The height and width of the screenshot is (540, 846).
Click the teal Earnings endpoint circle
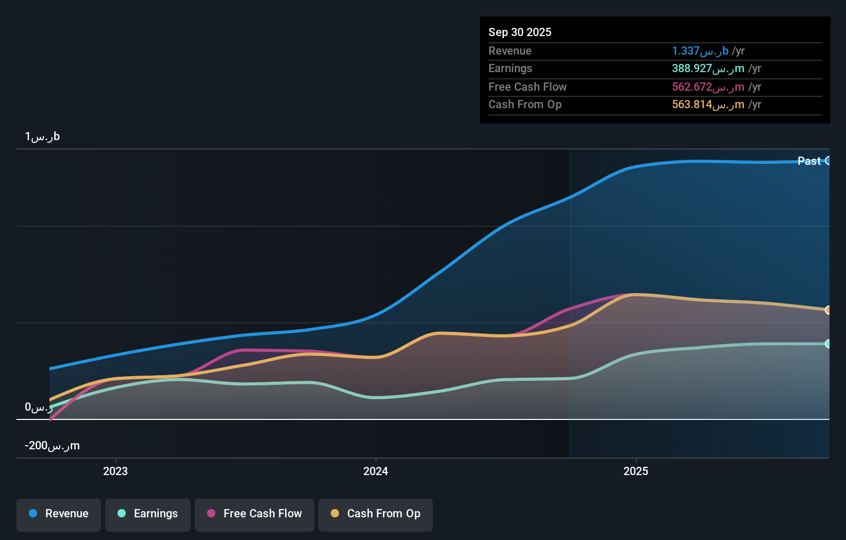828,343
